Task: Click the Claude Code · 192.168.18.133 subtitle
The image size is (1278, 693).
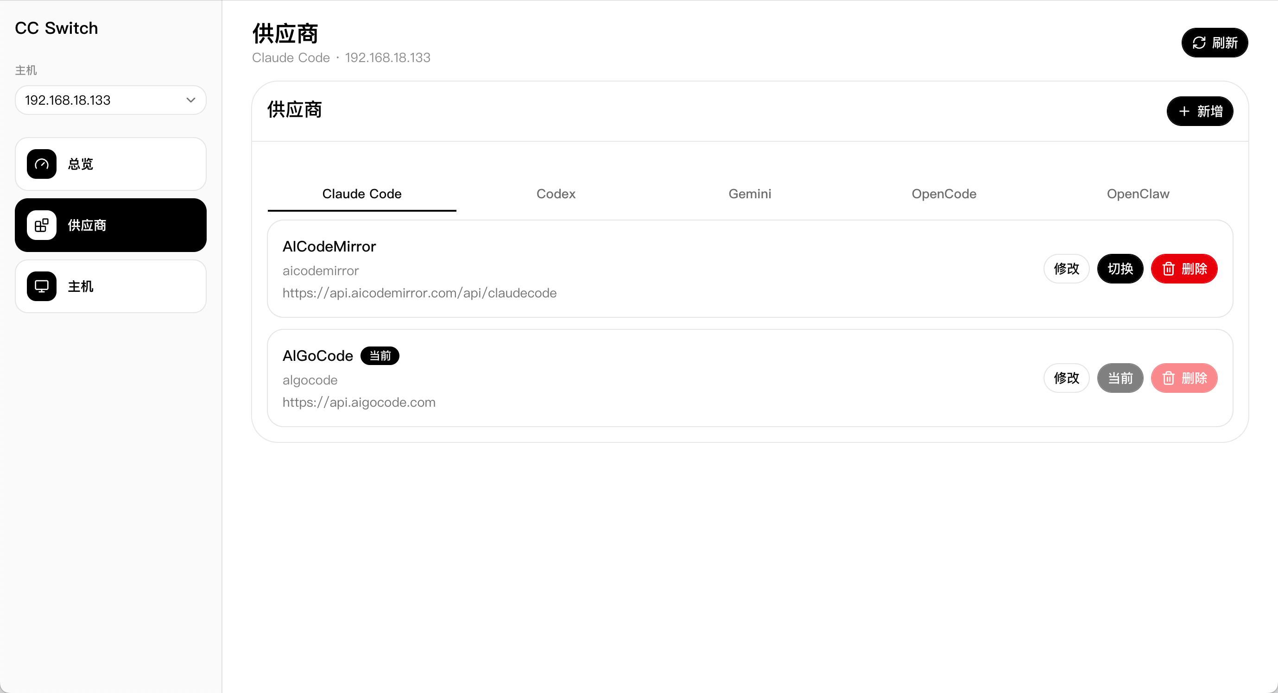Action: [x=341, y=57]
